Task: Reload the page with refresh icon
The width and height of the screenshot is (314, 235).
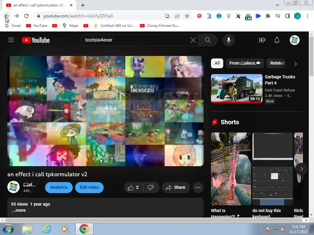Action: (26, 16)
